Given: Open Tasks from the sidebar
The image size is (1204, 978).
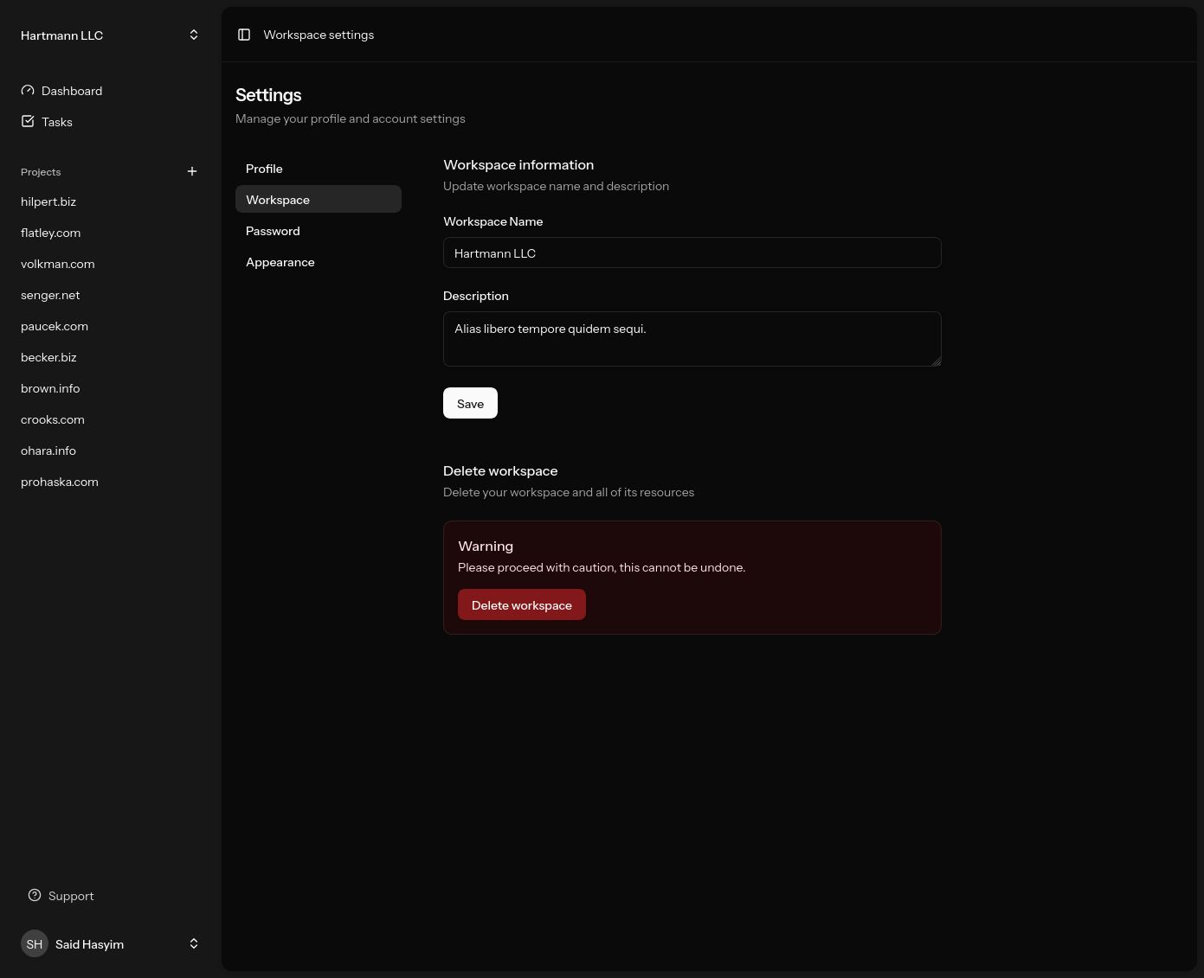Looking at the screenshot, I should tap(111, 121).
